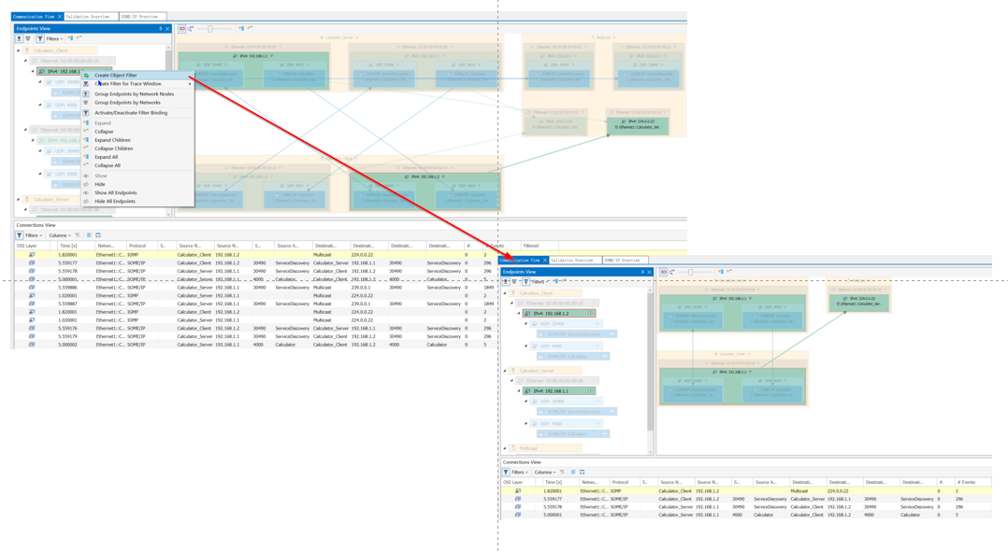1008x552 pixels.
Task: Open Columns dropdown in top-left Connections View
Action: point(59,235)
